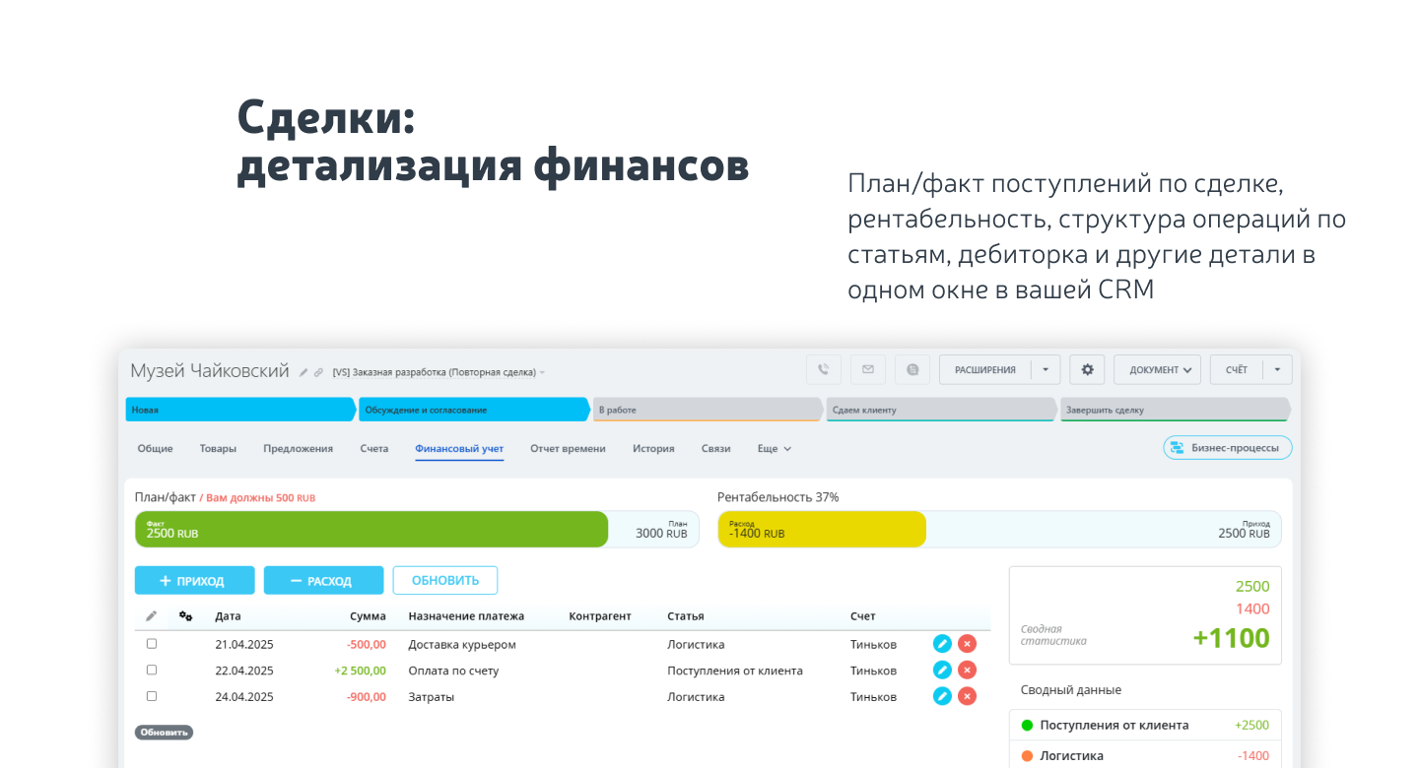The image size is (1419, 768).
Task: Open the settings gear icon
Action: coord(1087,369)
